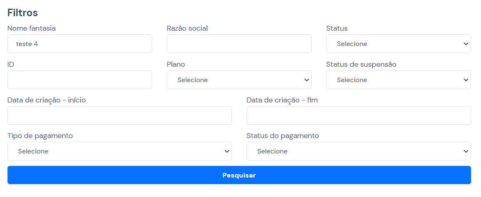Open the Status de suspensão dropdown
This screenshot has width=481, height=197.
click(398, 80)
